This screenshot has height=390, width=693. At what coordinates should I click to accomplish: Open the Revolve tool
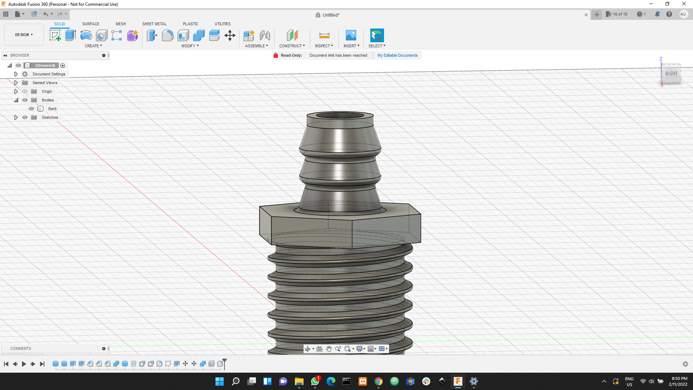(x=86, y=35)
